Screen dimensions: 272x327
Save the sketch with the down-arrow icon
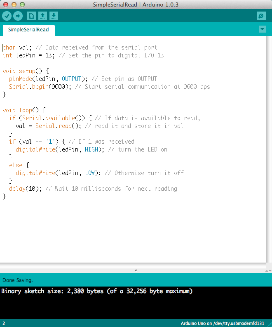54,16
